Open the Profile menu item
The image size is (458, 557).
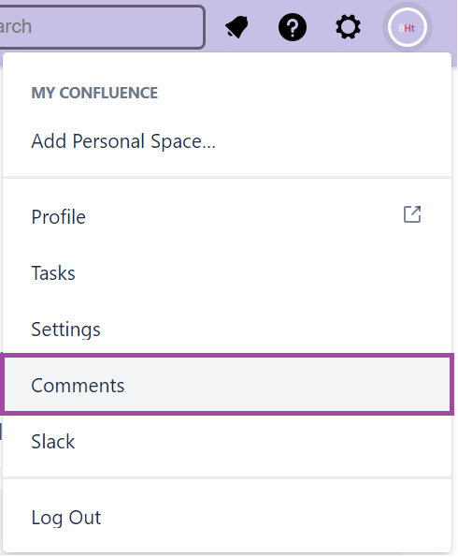227,217
